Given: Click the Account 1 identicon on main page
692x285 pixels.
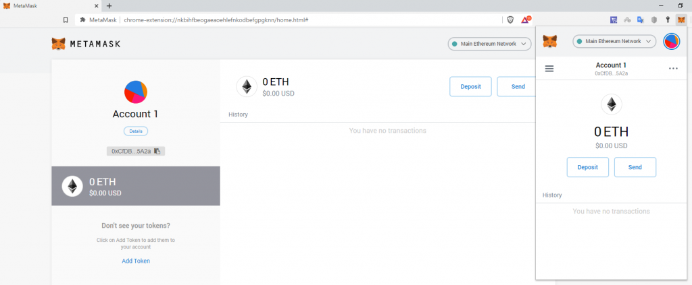Looking at the screenshot, I should [x=135, y=92].
